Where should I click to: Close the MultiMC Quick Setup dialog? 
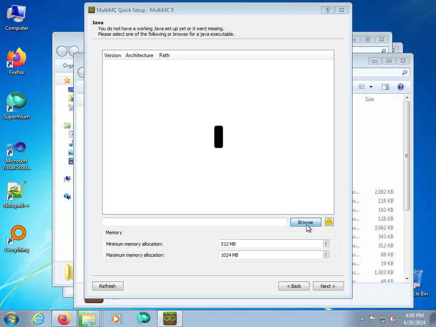click(x=341, y=10)
